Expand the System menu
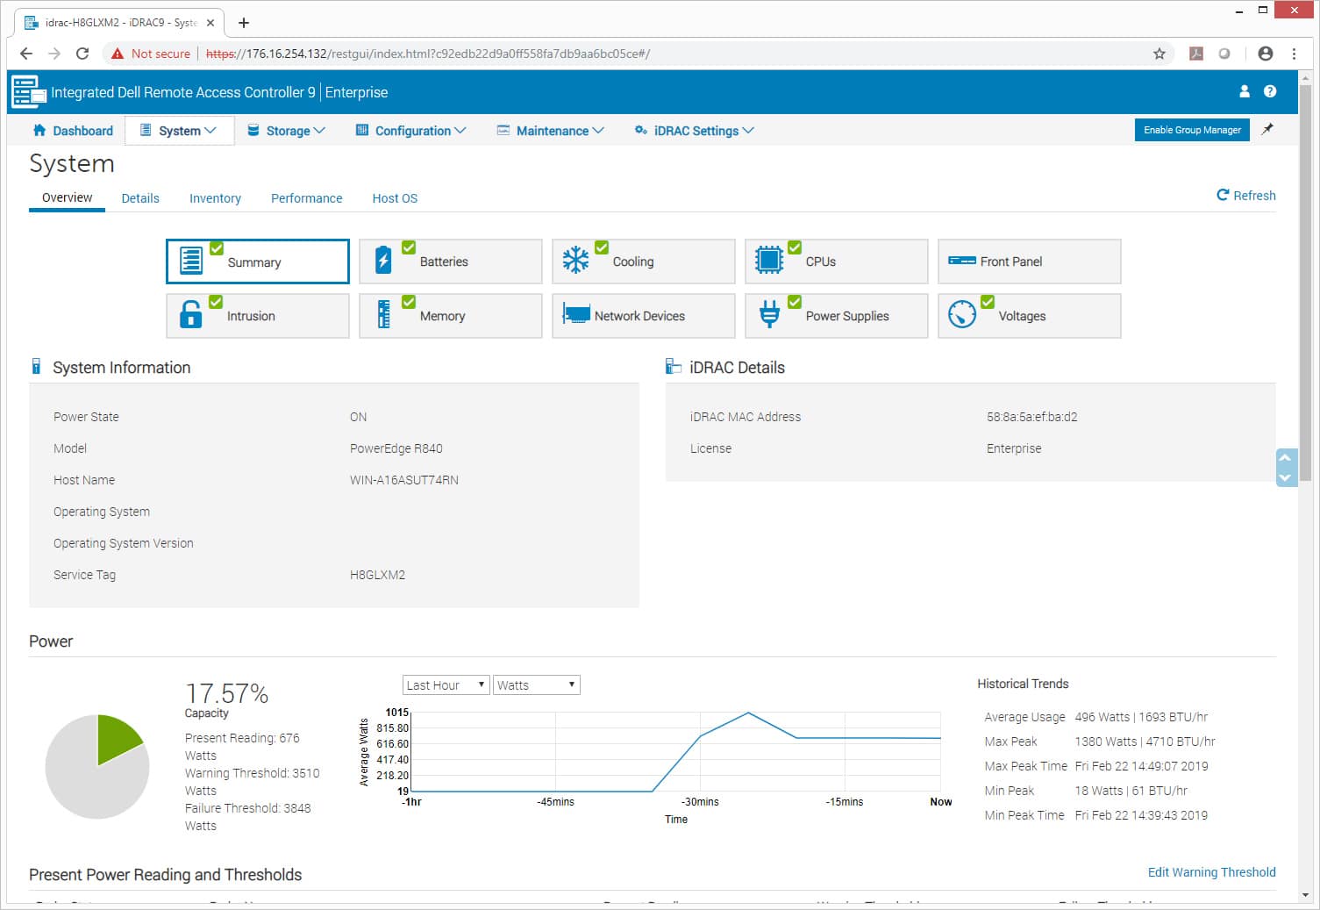Viewport: 1320px width, 910px height. coord(179,131)
